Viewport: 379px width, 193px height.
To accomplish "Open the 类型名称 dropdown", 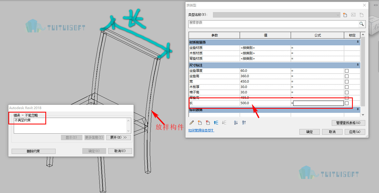I will point(277,15).
